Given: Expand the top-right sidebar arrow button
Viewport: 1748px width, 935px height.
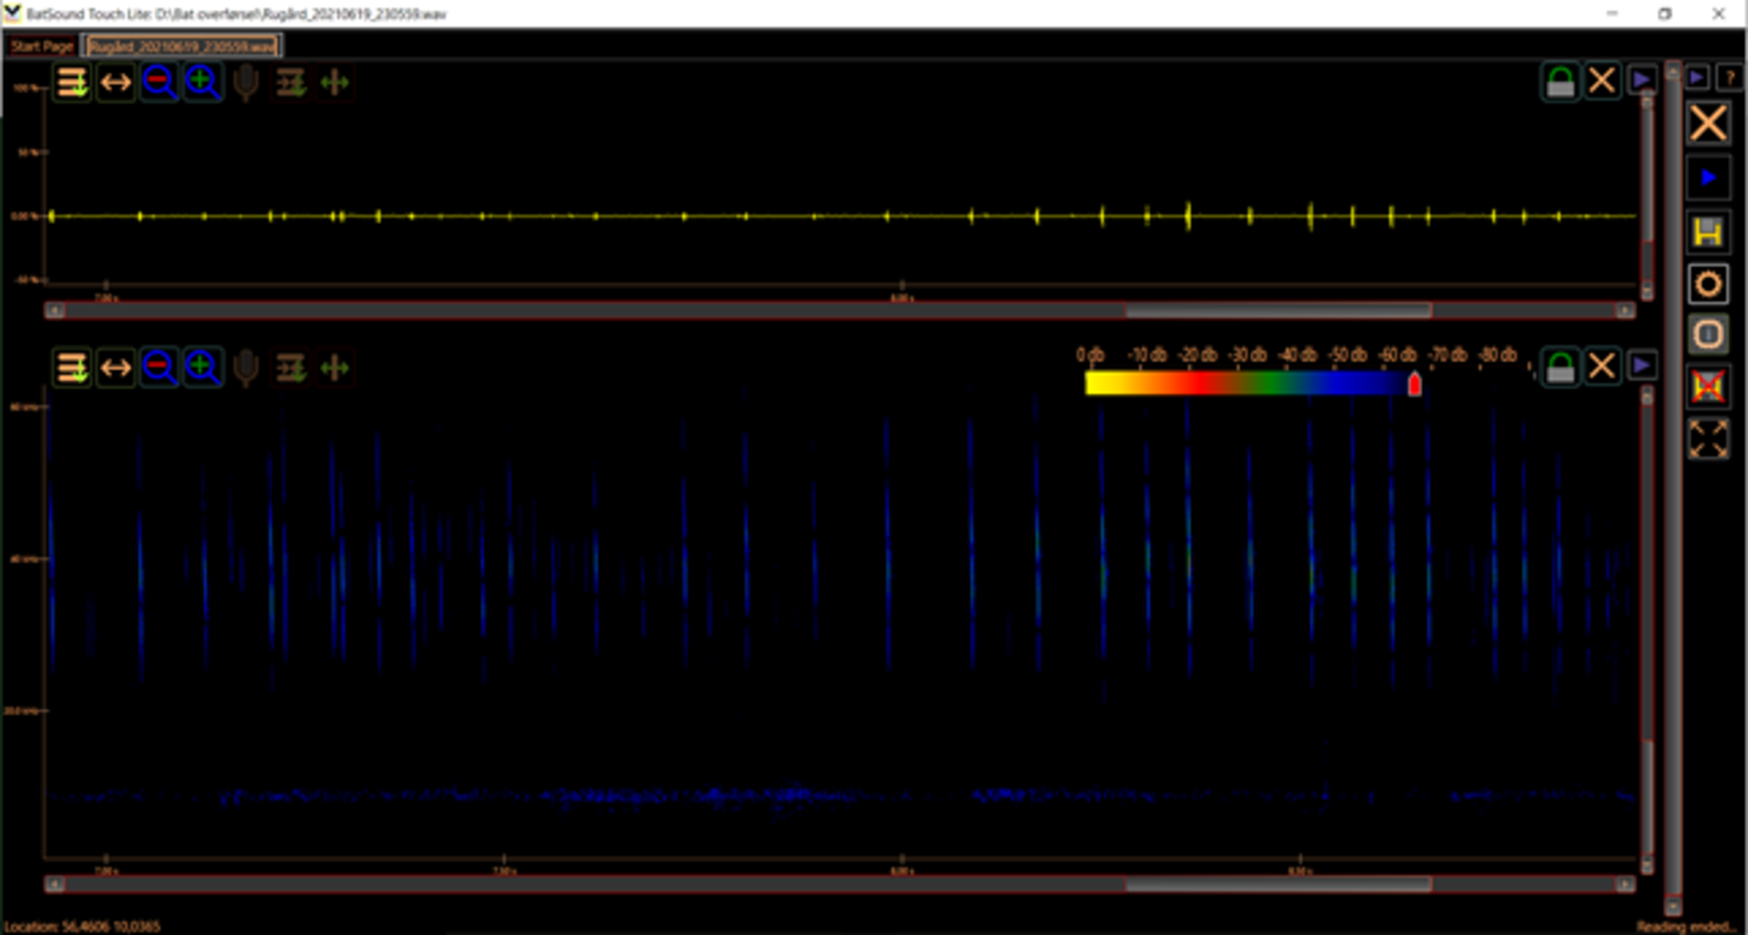Looking at the screenshot, I should (1697, 77).
